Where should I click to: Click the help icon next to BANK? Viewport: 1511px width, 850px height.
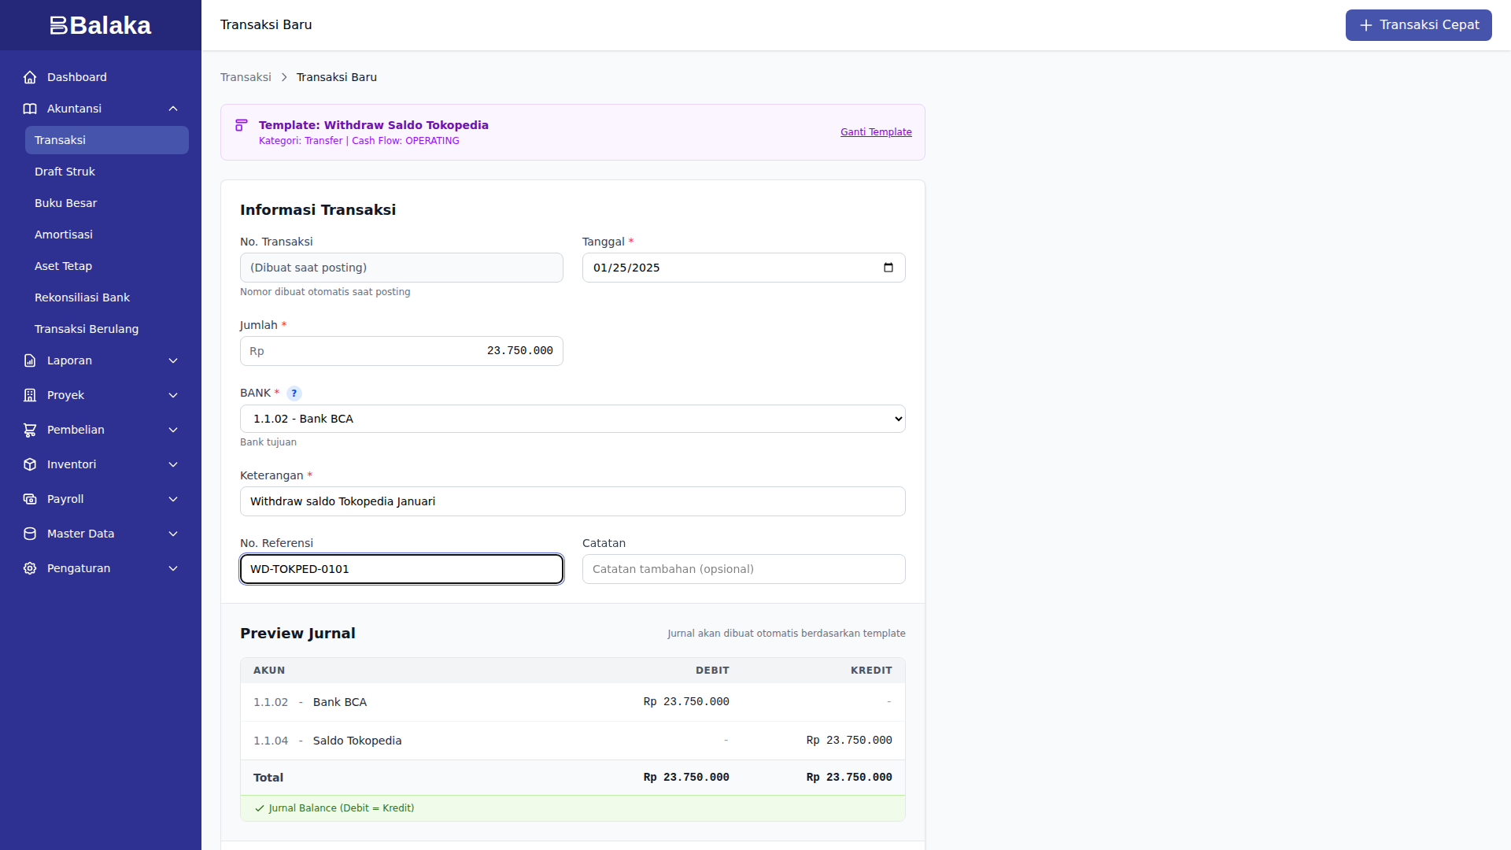pyautogui.click(x=294, y=394)
